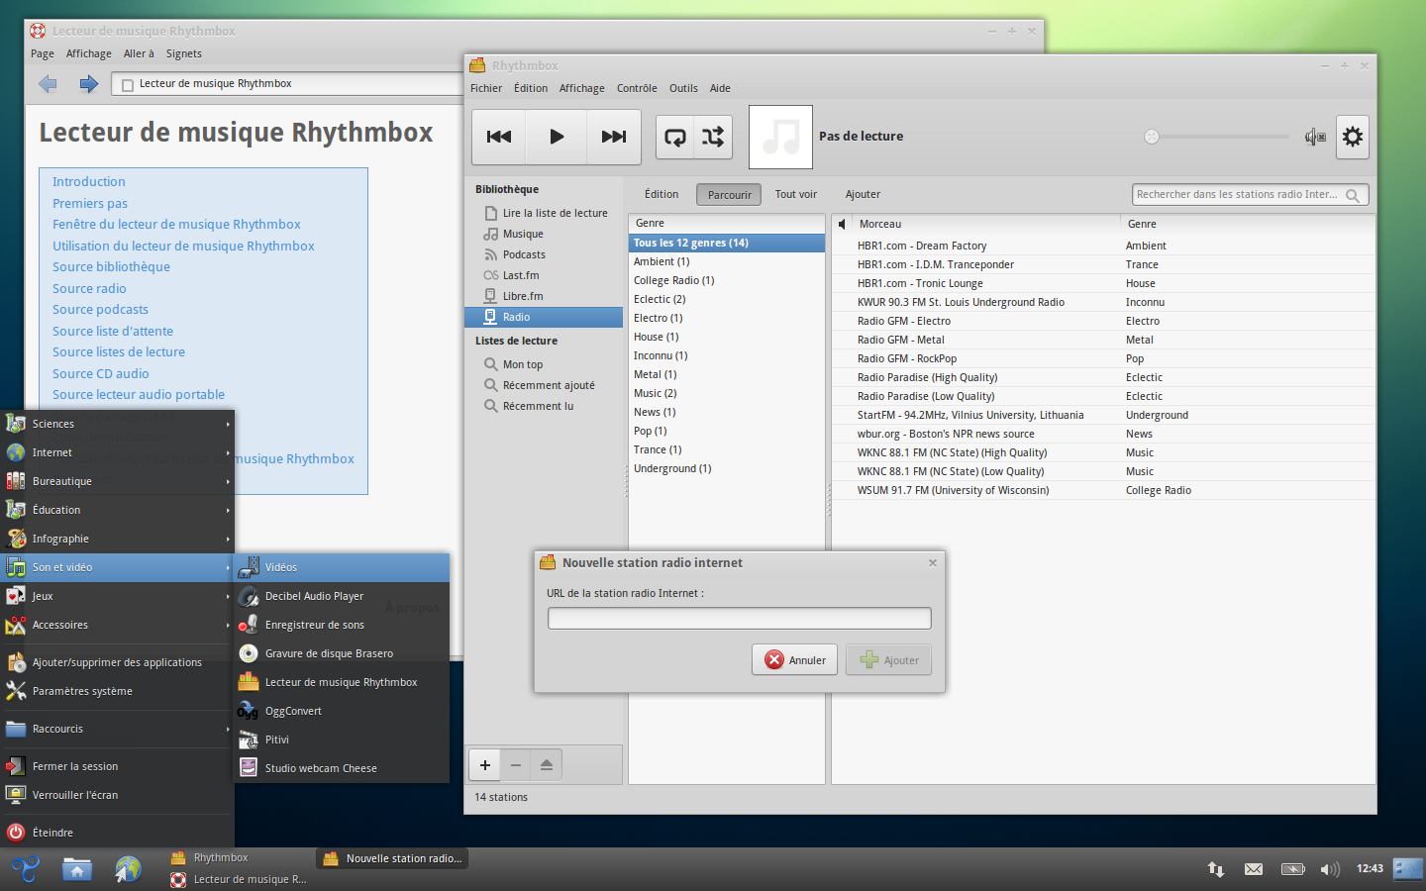Viewport: 1426px width, 891px height.
Task: Open the Signets menu in help window
Action: [183, 53]
